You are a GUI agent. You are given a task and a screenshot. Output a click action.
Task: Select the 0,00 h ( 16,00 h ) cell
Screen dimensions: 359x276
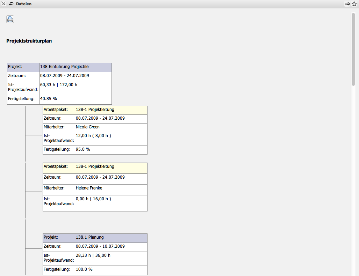(93, 199)
